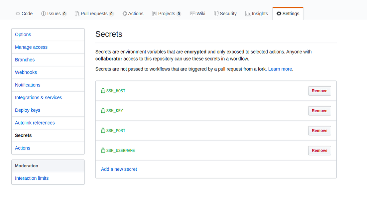Screen dimensions: 367x202
Task: Select Webhooks in the settings sidebar
Action: [x=26, y=72]
